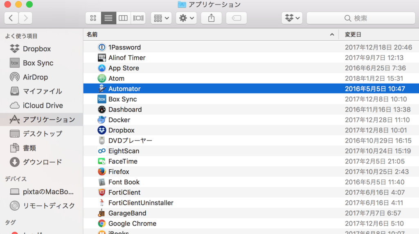
Task: Click the GarageBand guitar icon
Action: point(101,213)
